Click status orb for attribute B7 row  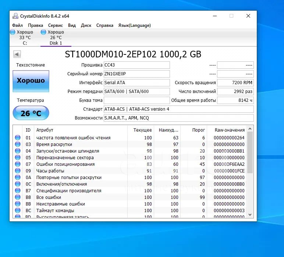tap(18, 190)
